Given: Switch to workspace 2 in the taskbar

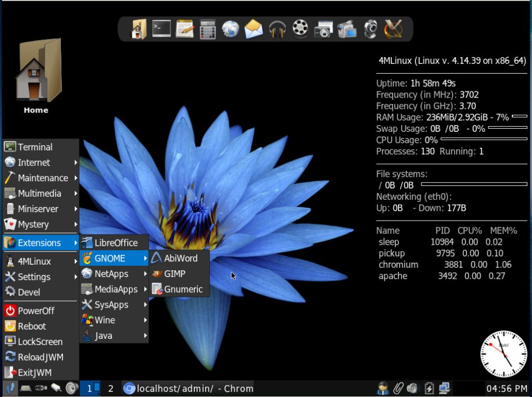Looking at the screenshot, I should click(x=111, y=388).
